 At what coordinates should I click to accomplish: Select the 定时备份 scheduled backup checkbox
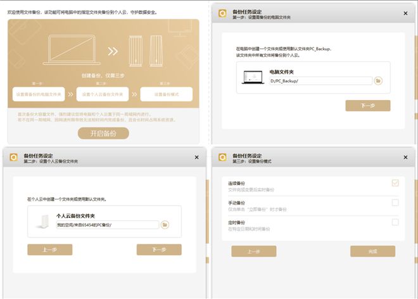tap(395, 222)
